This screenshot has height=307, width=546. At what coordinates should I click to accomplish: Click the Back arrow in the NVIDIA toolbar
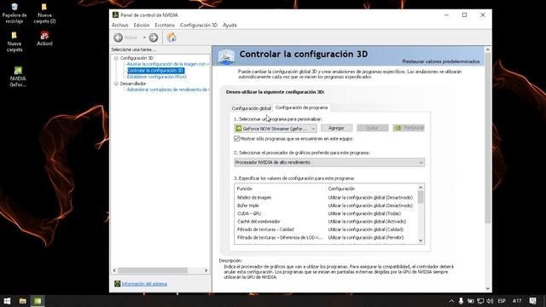[x=119, y=38]
